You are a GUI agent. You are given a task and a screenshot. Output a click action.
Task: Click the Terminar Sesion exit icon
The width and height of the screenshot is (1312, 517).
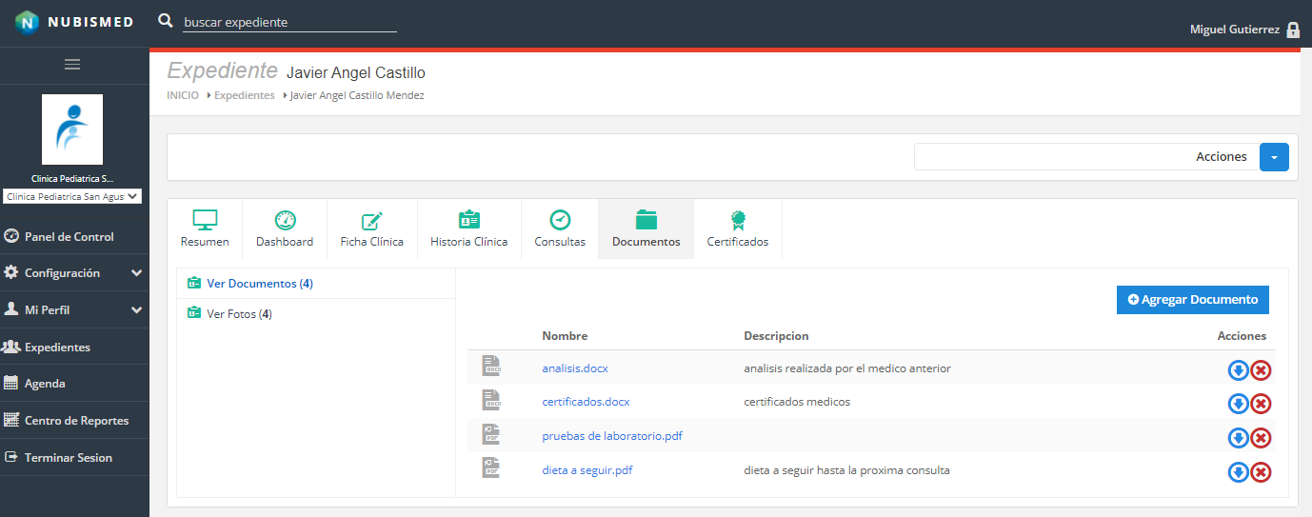pos(11,457)
